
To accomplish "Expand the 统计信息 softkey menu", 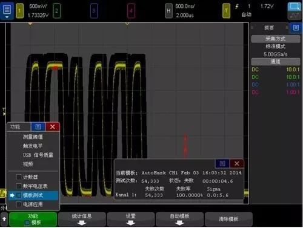I will point(82,219).
